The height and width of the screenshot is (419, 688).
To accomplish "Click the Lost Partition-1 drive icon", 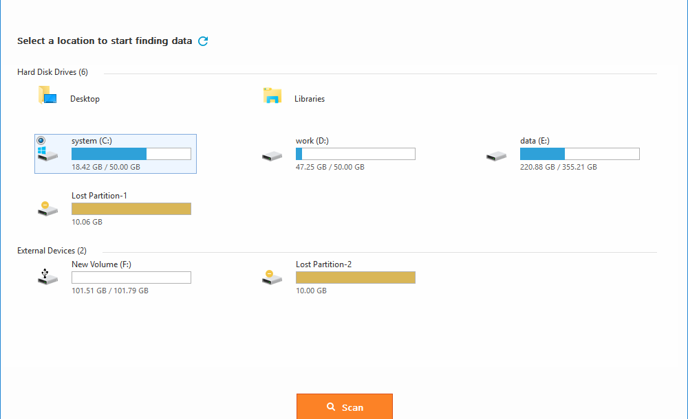I will [47, 209].
